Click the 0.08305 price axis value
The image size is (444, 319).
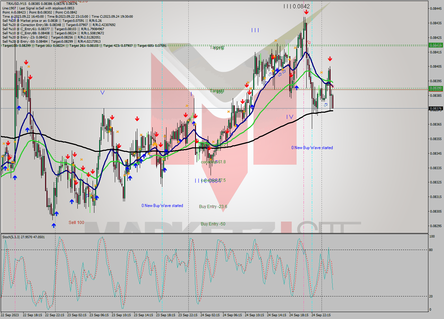(436, 211)
